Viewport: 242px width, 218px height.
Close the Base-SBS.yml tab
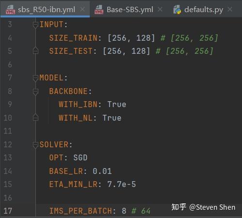pyautogui.click(x=160, y=9)
